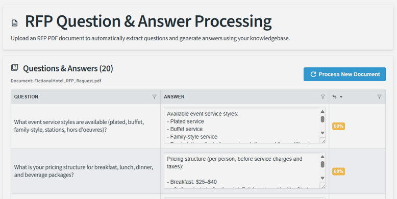Click the RFP Question & Answer Processing title
The width and height of the screenshot is (397, 199).
pyautogui.click(x=148, y=21)
